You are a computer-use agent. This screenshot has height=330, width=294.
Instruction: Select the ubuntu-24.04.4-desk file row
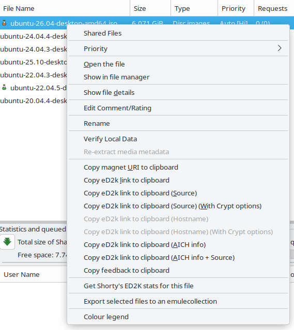tap(34, 36)
